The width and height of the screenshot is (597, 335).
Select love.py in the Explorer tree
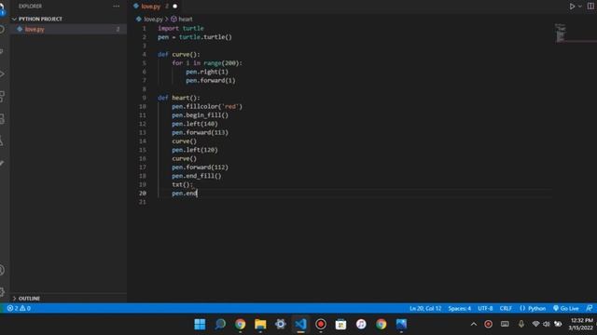(35, 29)
